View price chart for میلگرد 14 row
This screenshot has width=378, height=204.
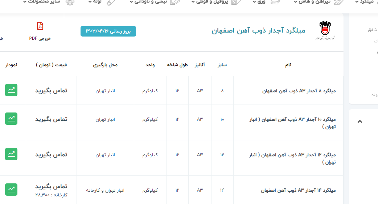[11, 190]
